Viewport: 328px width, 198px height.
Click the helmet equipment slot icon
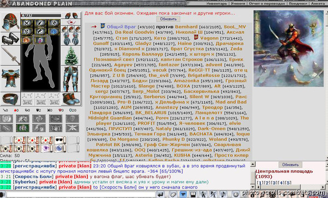click(10, 22)
